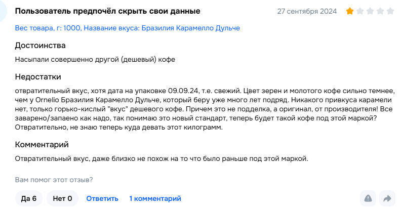
Task: Click the "Комментарий" section heading
Action: click(x=42, y=144)
